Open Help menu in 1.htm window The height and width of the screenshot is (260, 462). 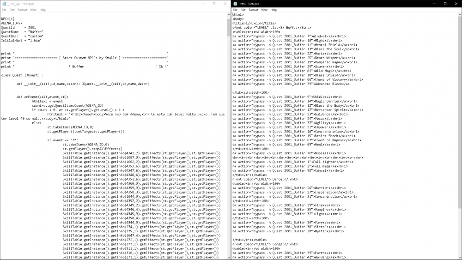pos(274,9)
